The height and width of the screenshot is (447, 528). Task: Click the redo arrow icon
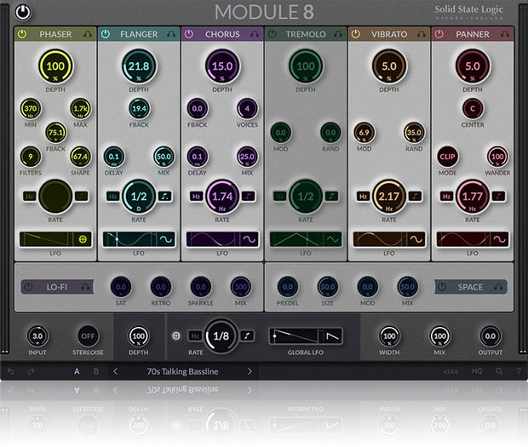click(31, 371)
